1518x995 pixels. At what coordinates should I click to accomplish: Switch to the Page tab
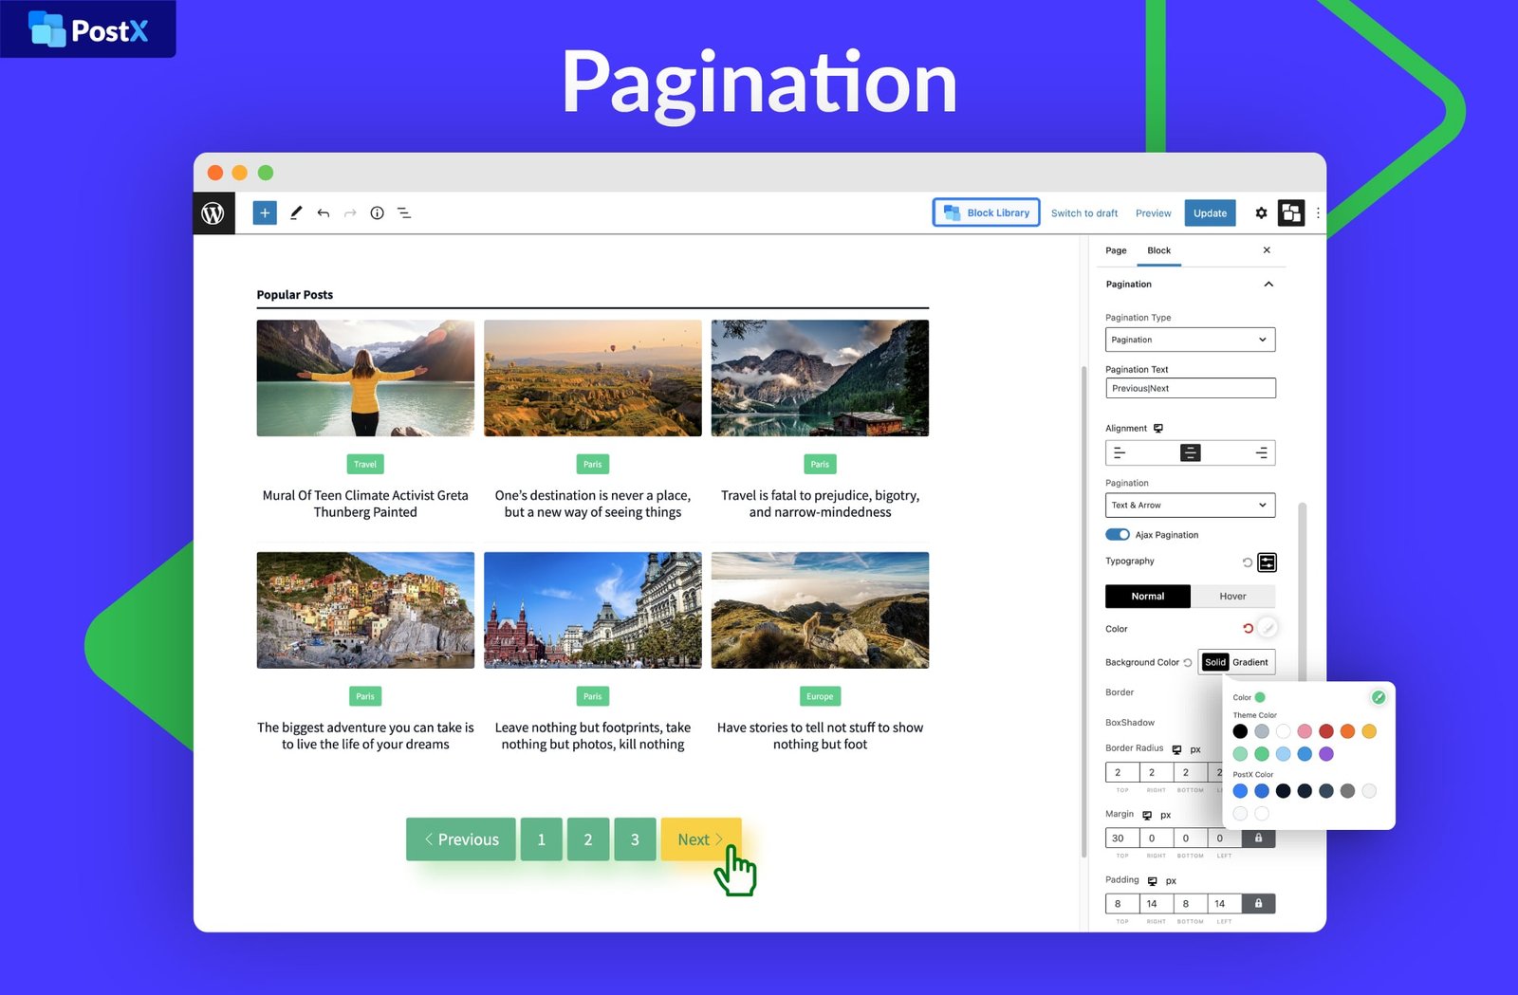tap(1116, 250)
